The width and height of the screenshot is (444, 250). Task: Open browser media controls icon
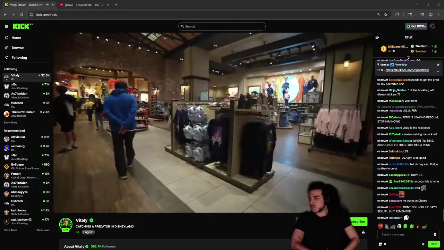coord(422,15)
